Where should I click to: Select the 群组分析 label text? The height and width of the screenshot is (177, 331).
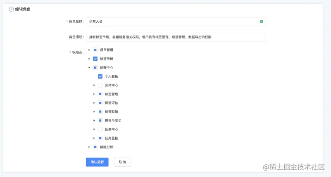pyautogui.click(x=106, y=147)
